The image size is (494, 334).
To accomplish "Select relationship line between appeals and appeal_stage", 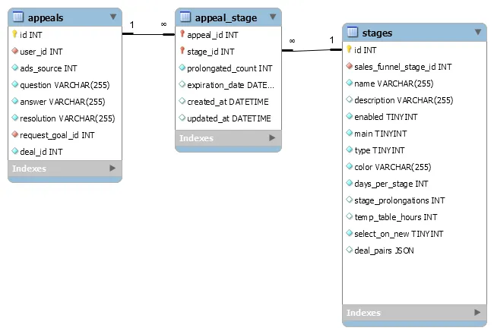I will (x=148, y=34).
